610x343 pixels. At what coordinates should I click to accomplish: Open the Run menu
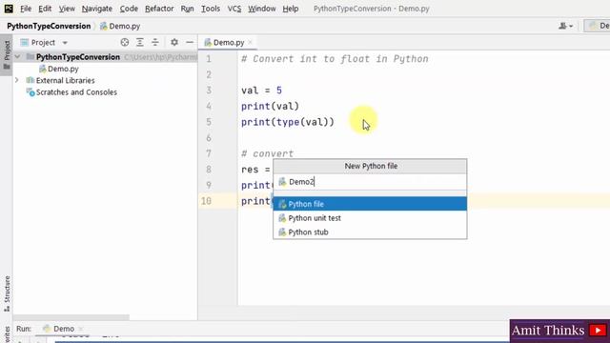point(187,9)
